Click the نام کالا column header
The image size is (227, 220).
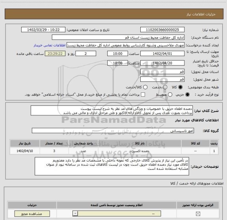point(140,143)
